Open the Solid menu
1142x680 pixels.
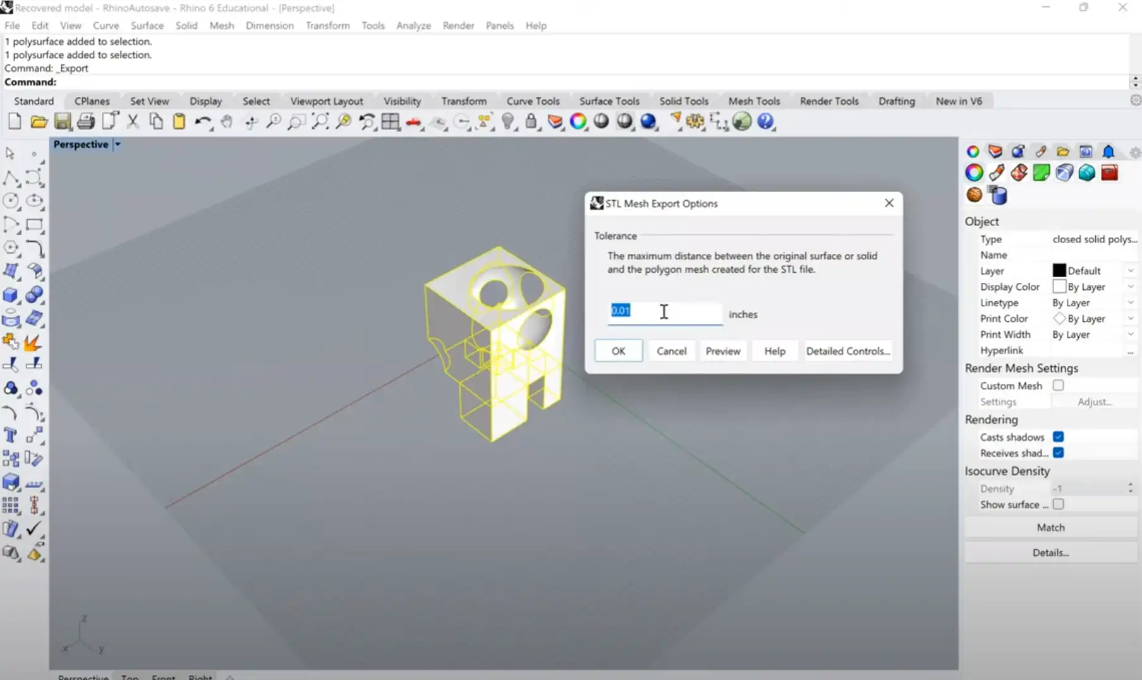(186, 25)
